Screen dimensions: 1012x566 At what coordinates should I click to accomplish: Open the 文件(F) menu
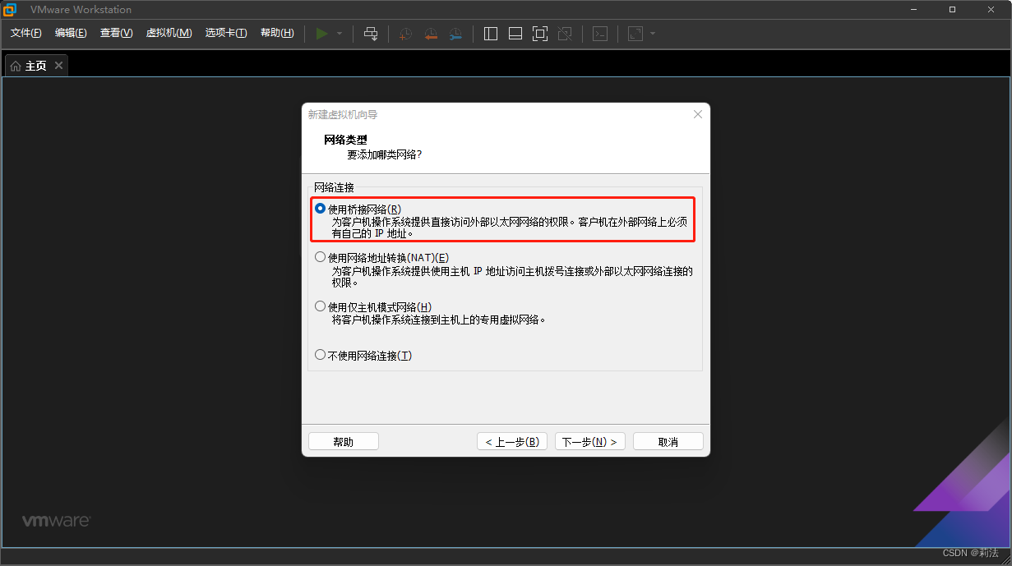coord(26,33)
